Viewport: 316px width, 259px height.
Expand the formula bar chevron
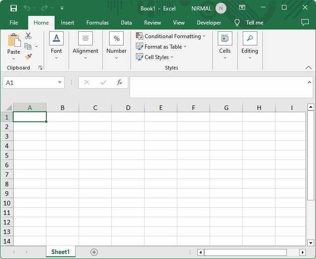click(x=309, y=82)
